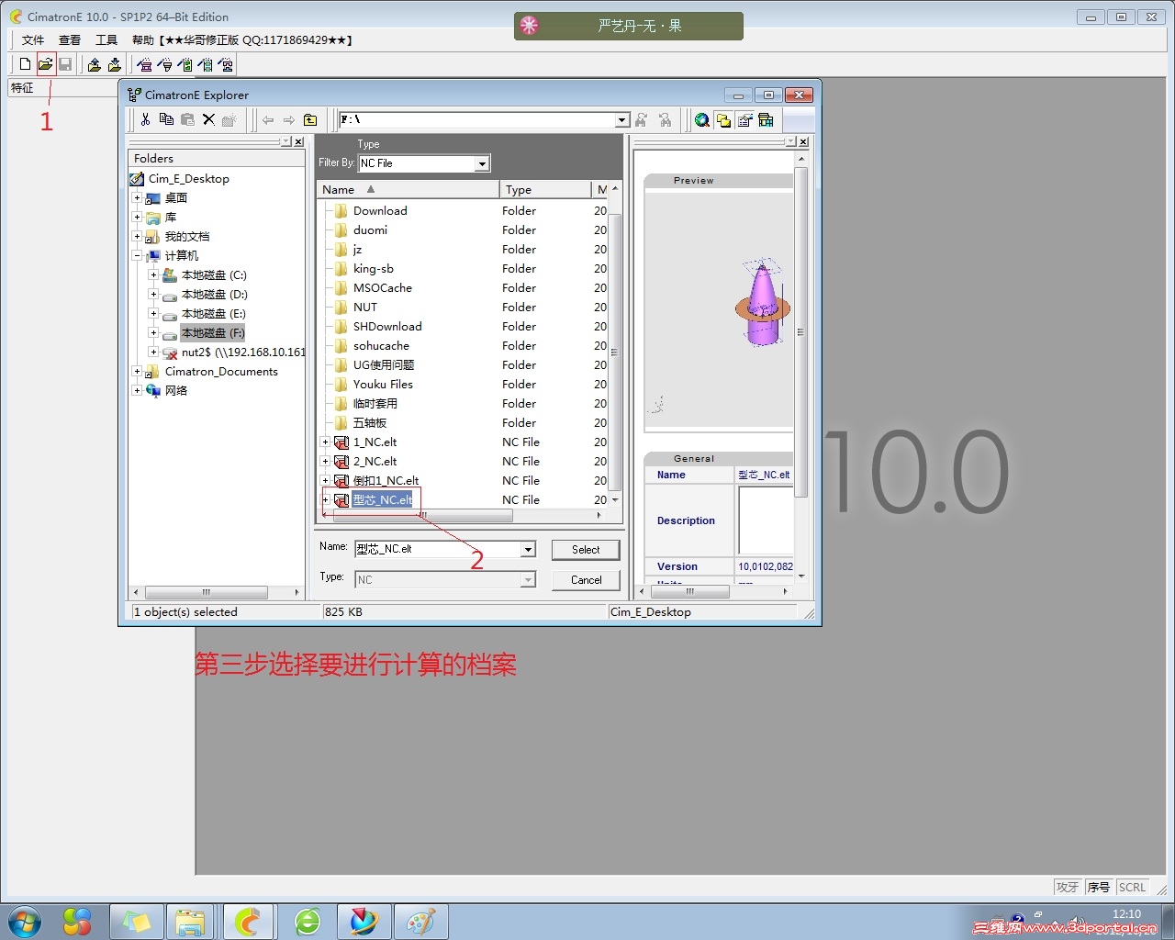Click the globe search icon in Explorer toolbar
Screen dimensions: 1175x940
702,119
